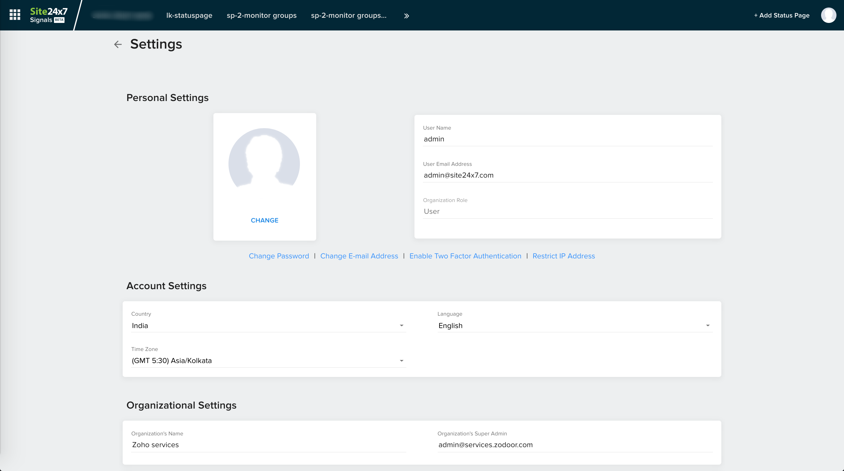Click the profile picture placeholder image

click(x=264, y=163)
